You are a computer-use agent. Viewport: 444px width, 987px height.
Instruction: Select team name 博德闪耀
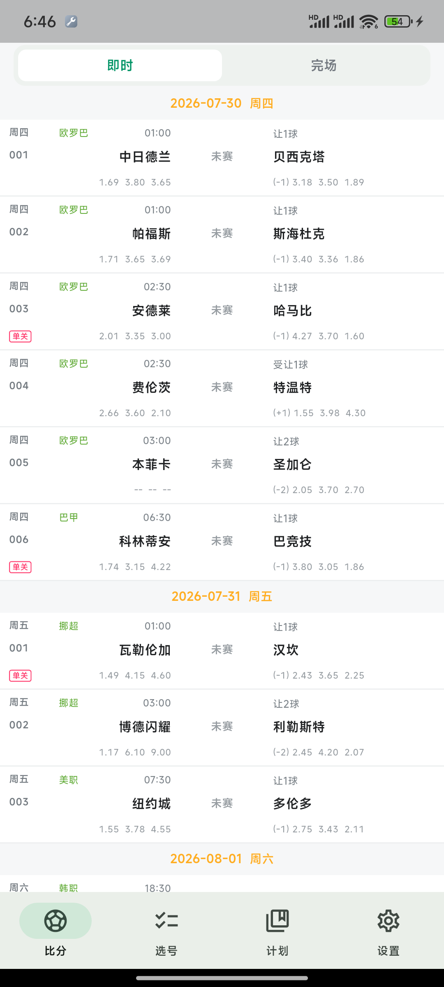coord(145,727)
